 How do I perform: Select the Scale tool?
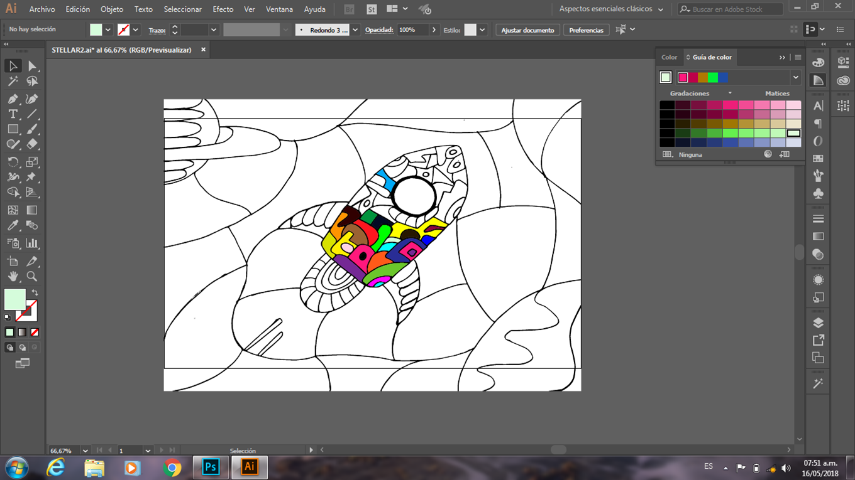coord(32,162)
